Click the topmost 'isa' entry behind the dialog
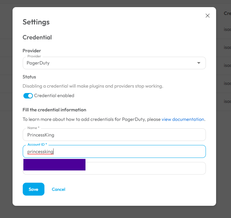 (x=227, y=29)
